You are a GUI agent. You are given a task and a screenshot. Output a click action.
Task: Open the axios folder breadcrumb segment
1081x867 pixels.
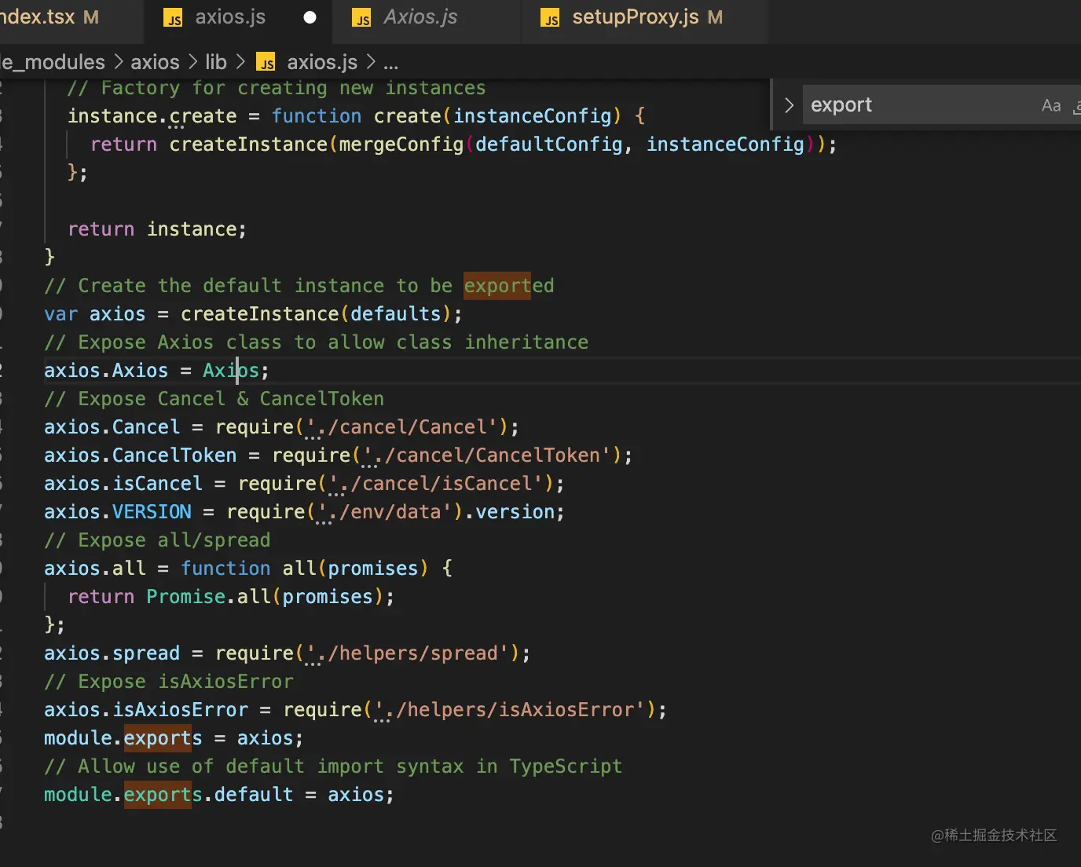coord(155,62)
